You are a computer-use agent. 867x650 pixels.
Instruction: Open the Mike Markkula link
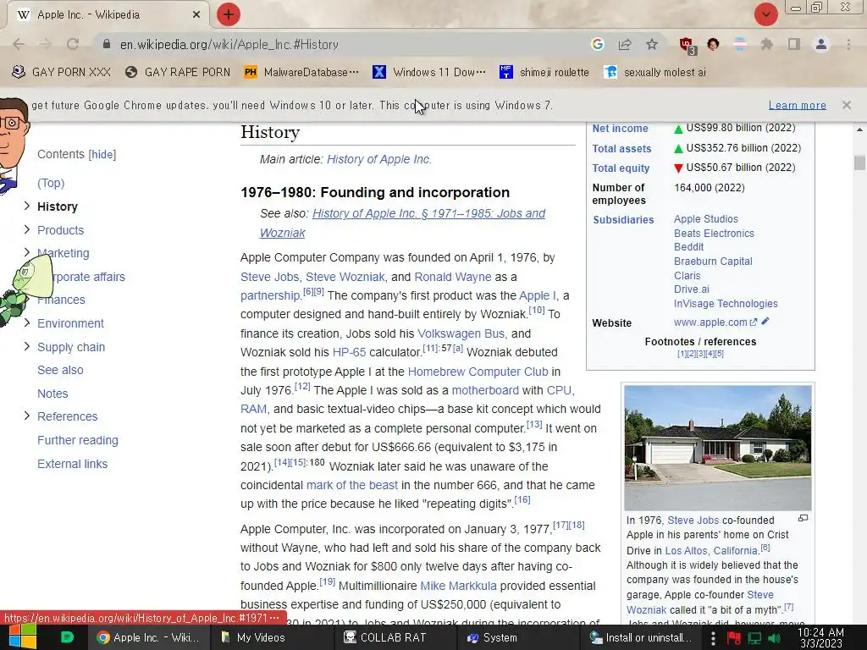[x=458, y=586]
